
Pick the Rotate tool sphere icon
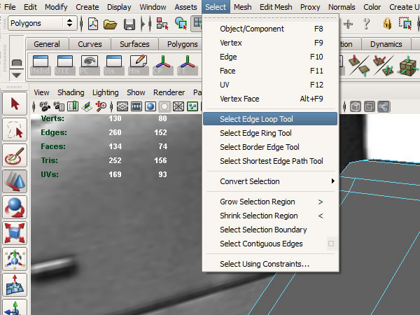click(15, 208)
